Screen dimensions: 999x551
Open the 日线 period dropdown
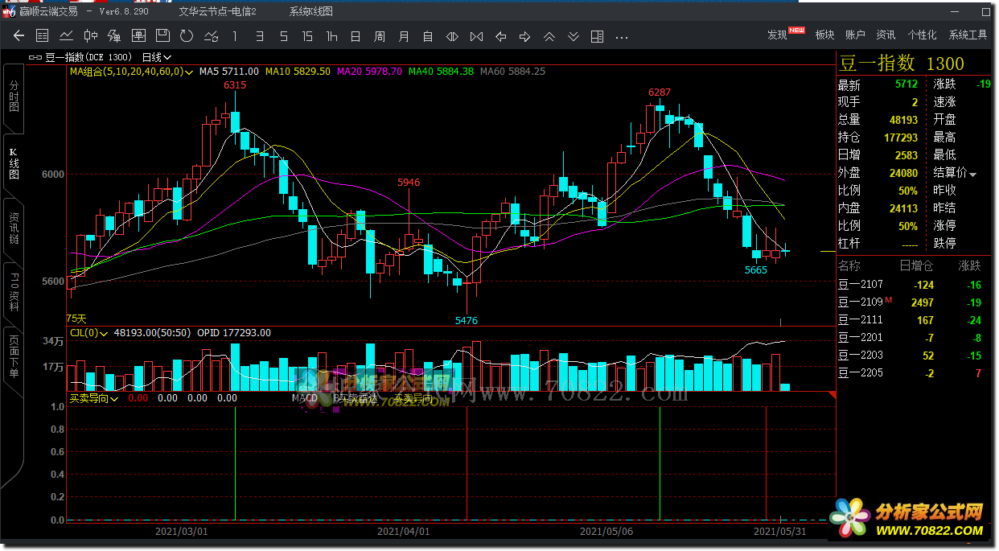click(x=156, y=57)
